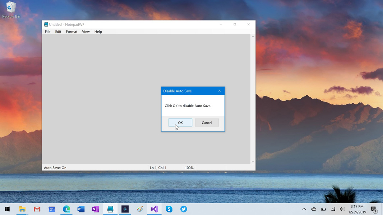This screenshot has width=383, height=215.
Task: Open the Help menu
Action: pyautogui.click(x=98, y=32)
